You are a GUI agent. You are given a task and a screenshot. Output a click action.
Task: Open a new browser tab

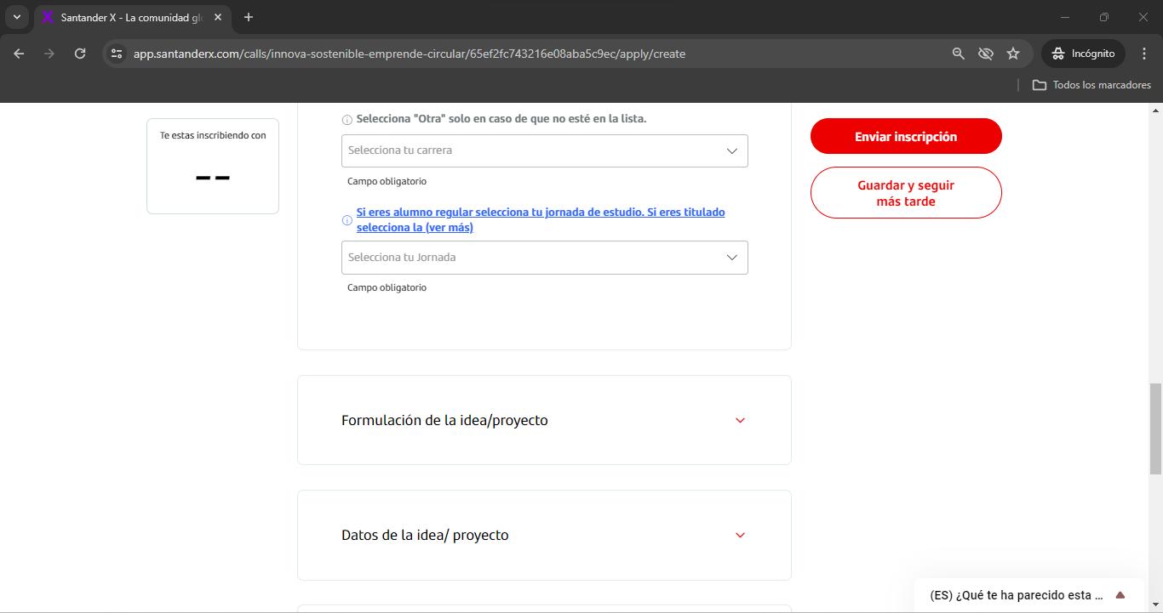point(249,17)
